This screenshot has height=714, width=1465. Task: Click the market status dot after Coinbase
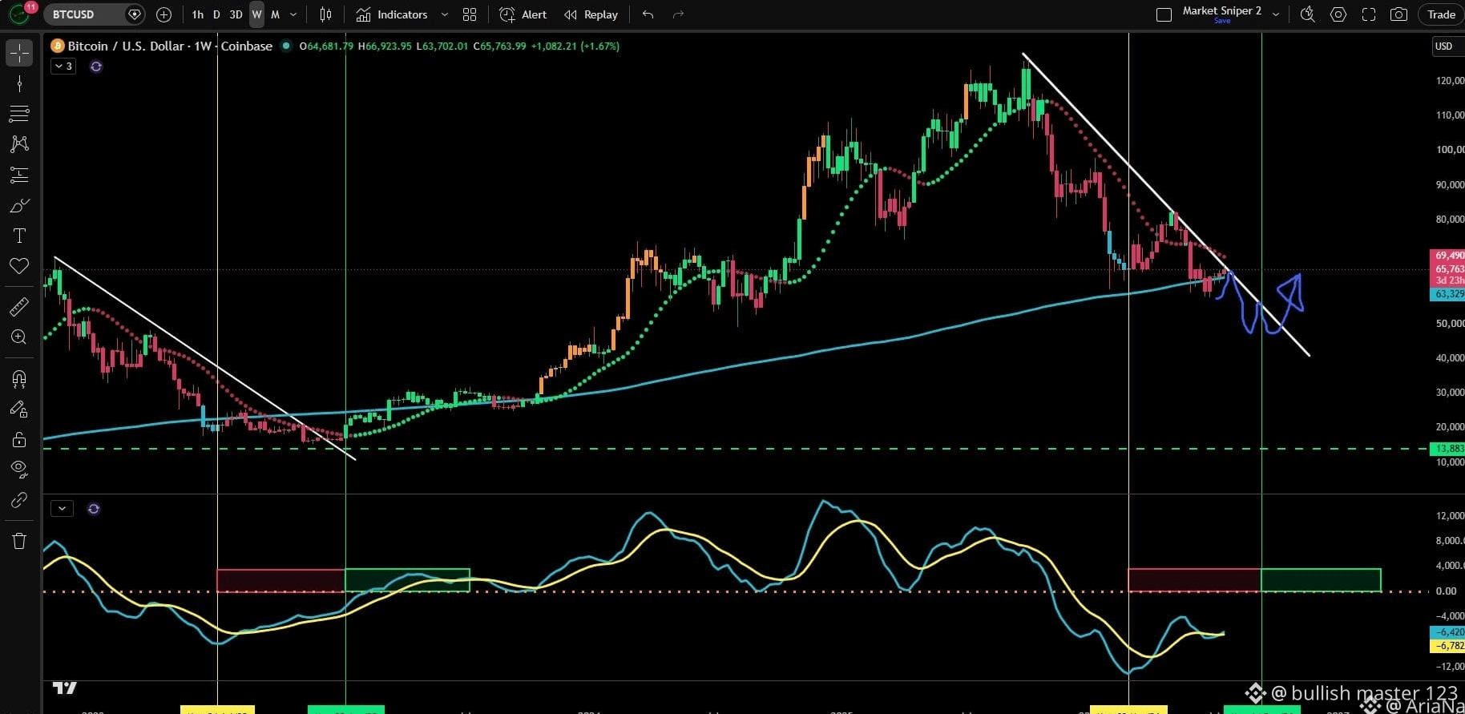pyautogui.click(x=286, y=46)
